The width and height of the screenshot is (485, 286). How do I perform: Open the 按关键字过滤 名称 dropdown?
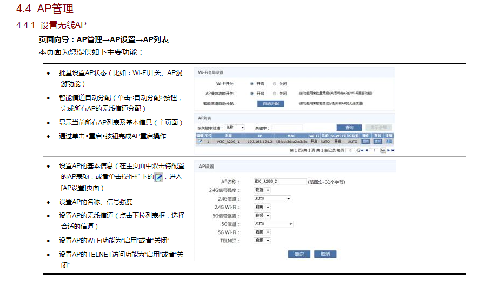[235, 128]
